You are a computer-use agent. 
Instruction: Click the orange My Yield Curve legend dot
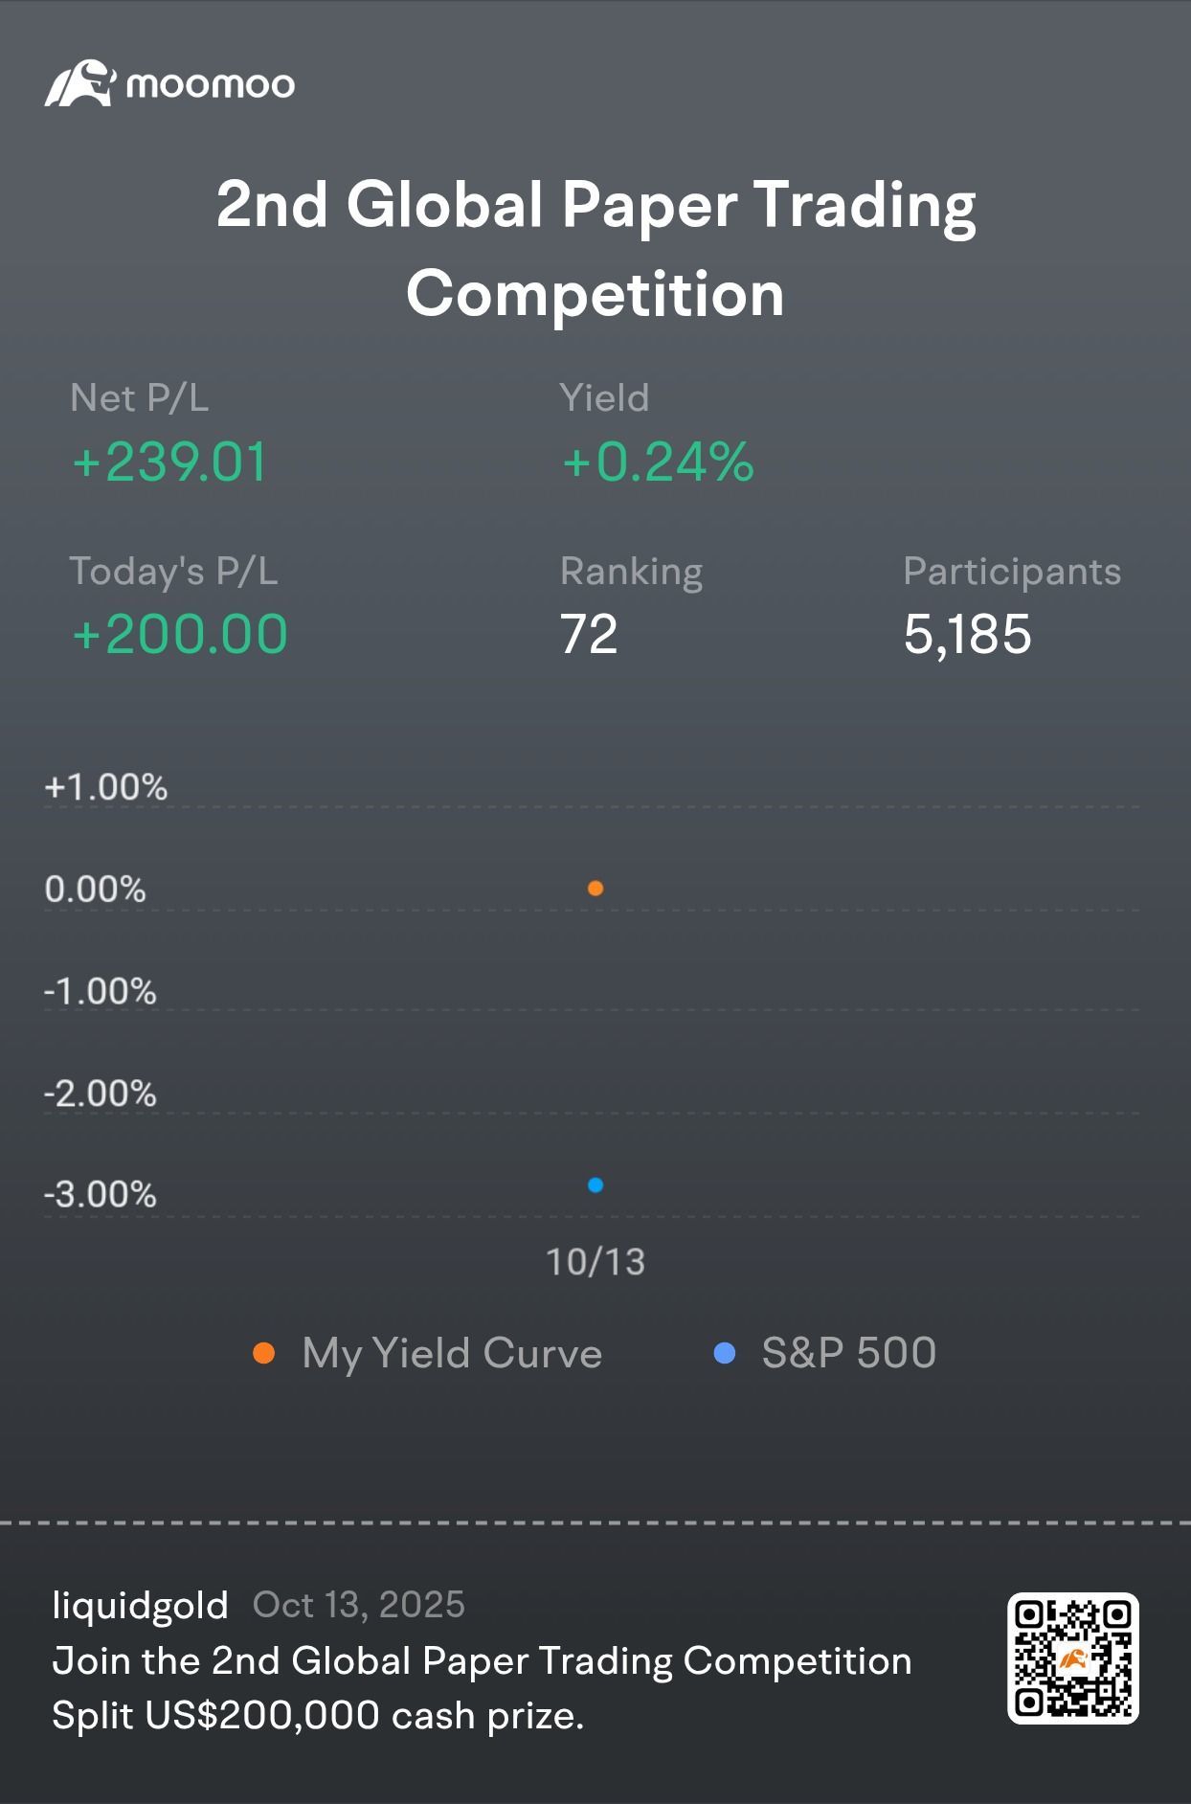263,1353
